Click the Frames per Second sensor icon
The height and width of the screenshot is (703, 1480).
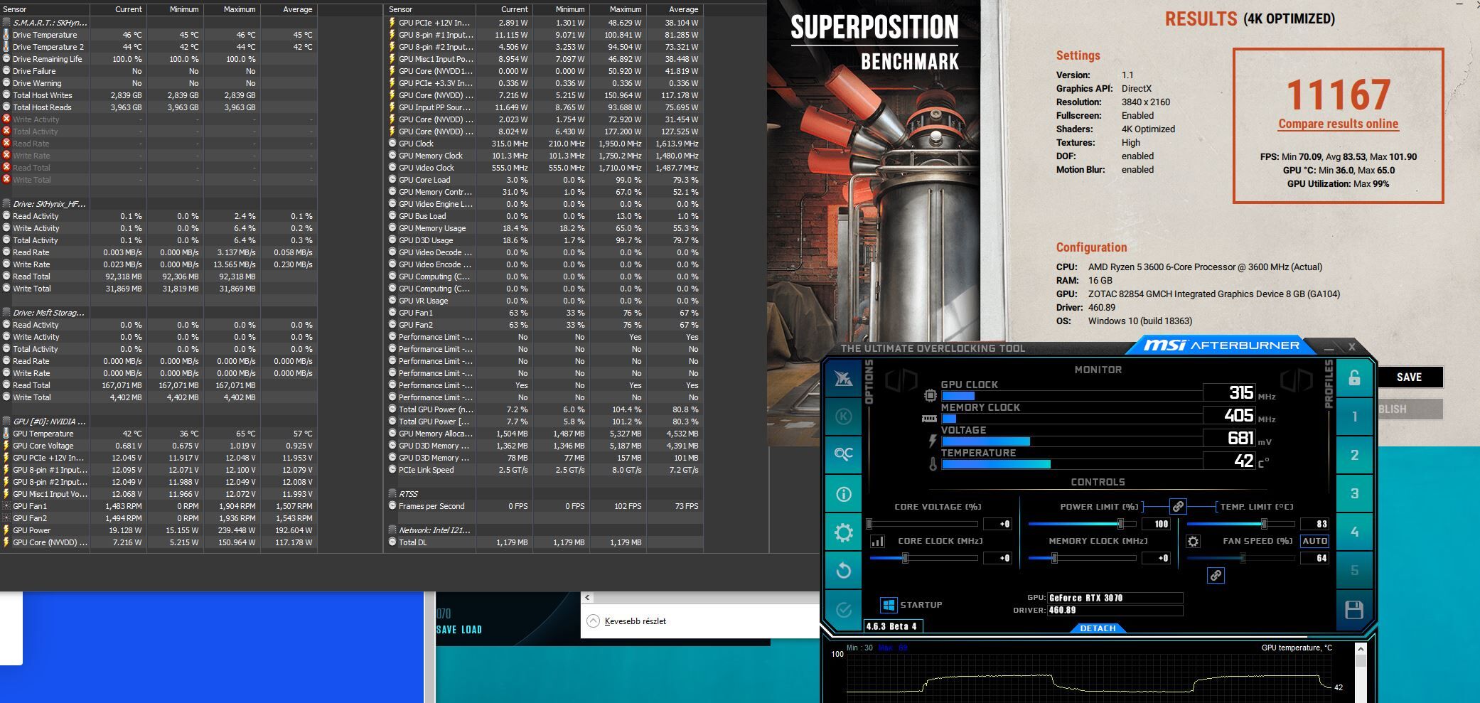click(392, 506)
